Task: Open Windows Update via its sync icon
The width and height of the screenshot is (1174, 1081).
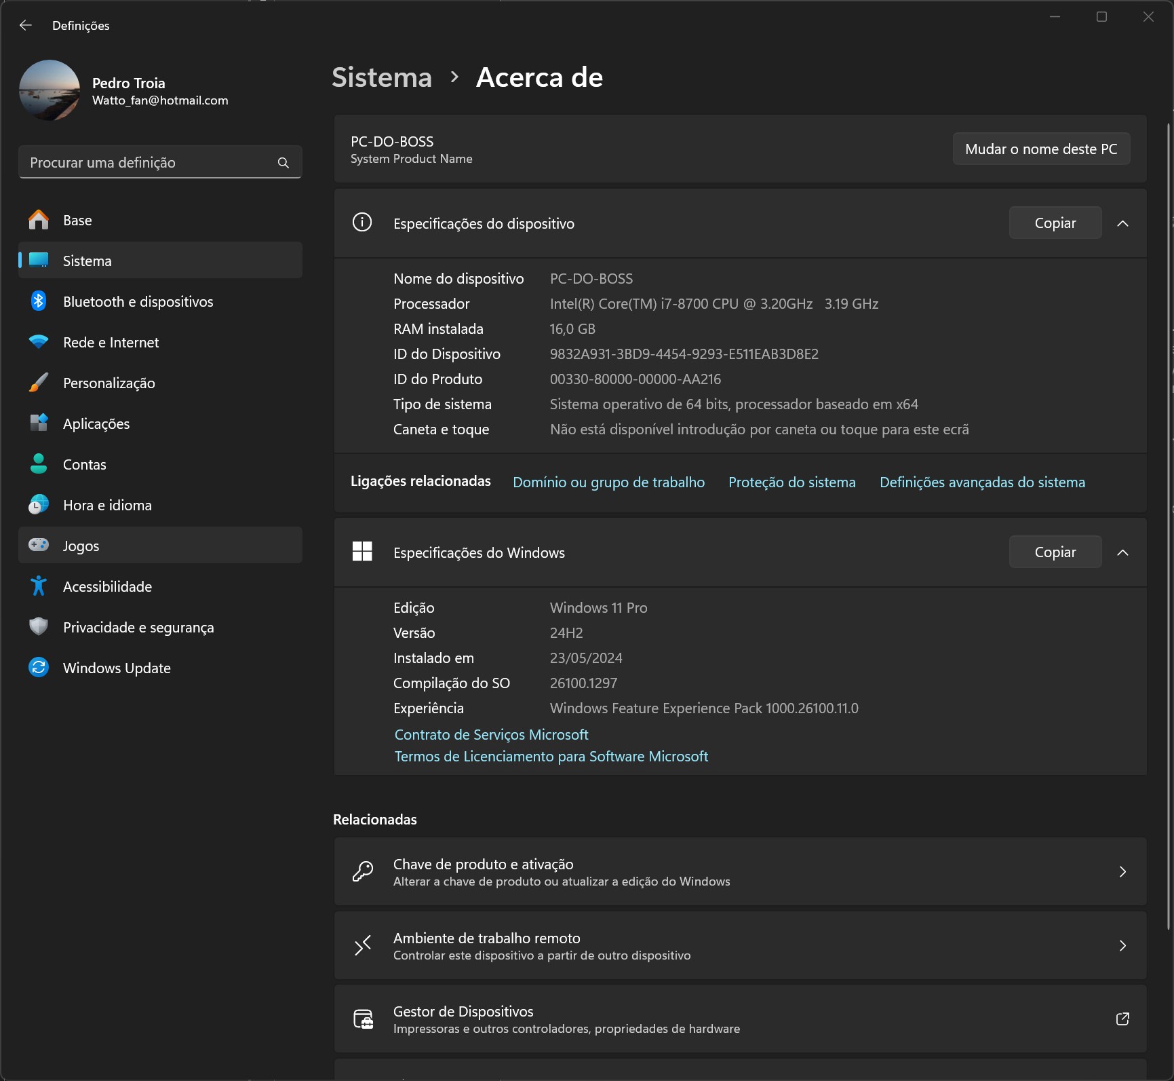Action: click(x=39, y=668)
